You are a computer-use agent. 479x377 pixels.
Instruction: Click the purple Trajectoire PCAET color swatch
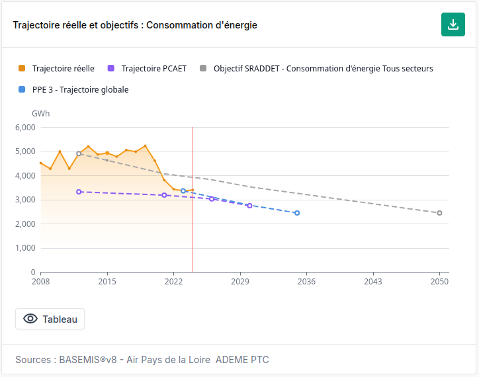tap(111, 68)
